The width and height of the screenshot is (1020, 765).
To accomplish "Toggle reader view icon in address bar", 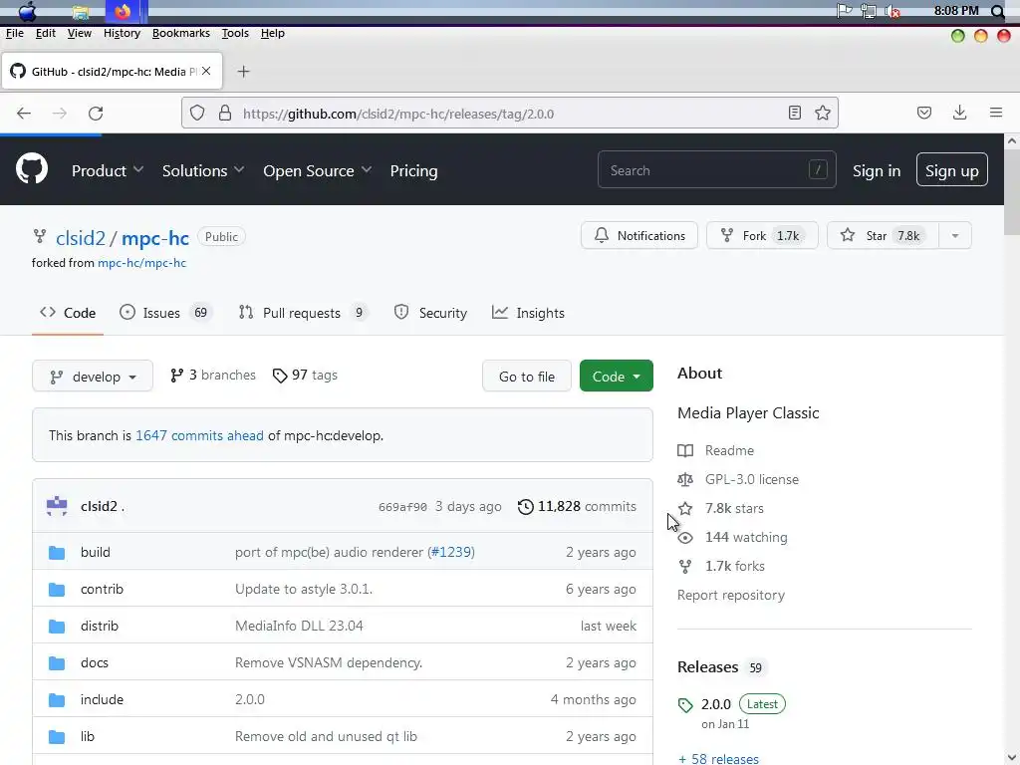I will tap(794, 114).
